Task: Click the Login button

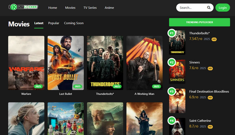Action: 223,8
